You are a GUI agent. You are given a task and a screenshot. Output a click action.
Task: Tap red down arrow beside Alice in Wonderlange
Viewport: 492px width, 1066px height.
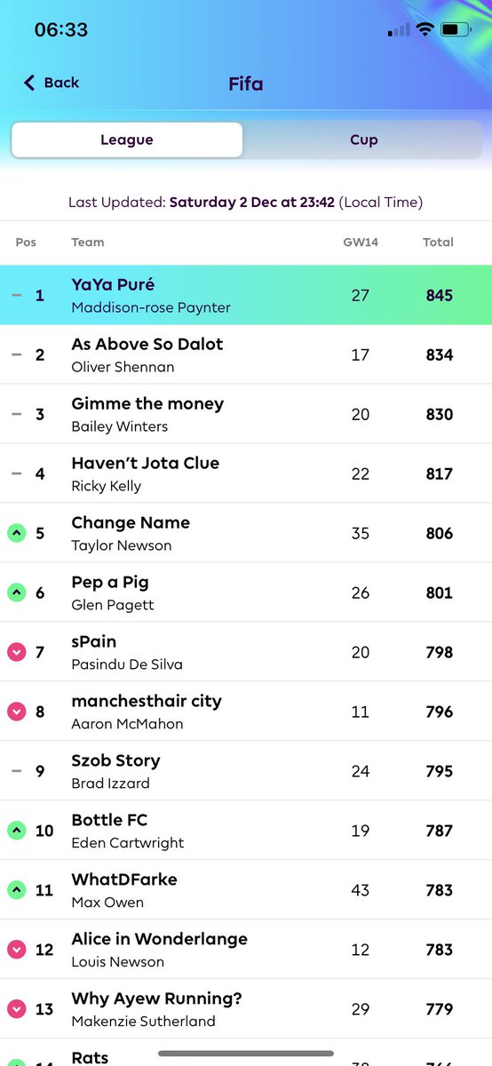[x=16, y=950]
